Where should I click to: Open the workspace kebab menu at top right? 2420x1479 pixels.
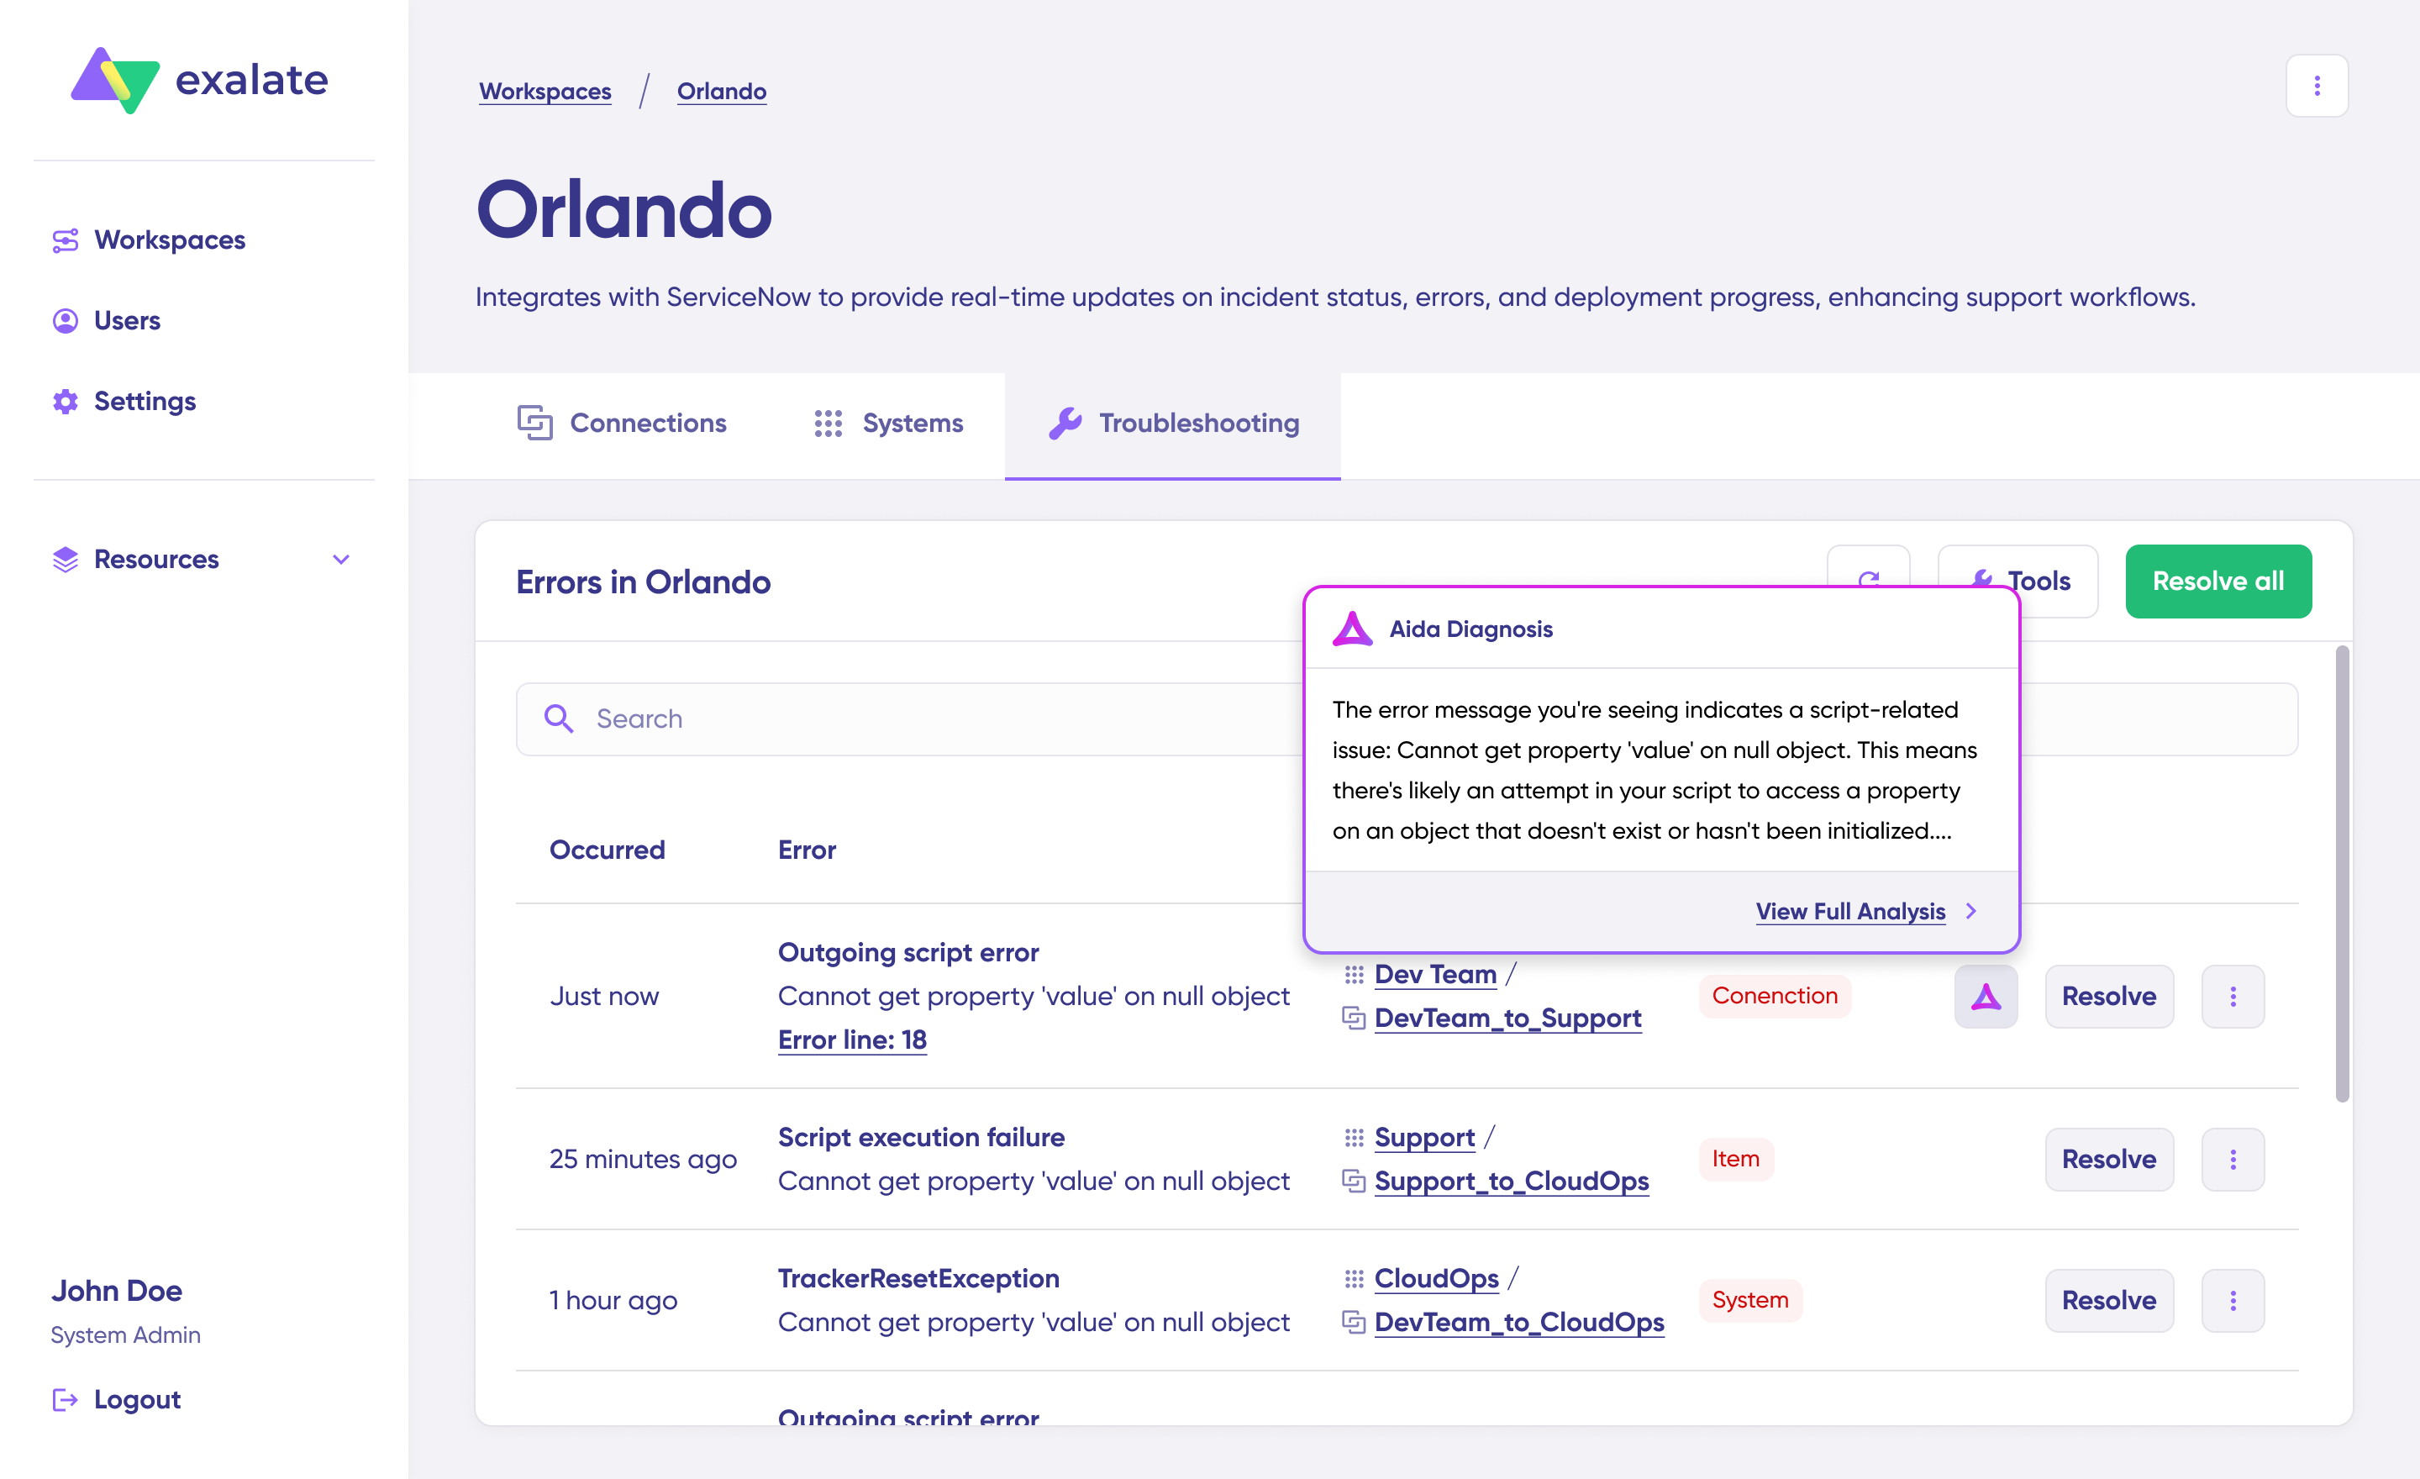click(2316, 87)
